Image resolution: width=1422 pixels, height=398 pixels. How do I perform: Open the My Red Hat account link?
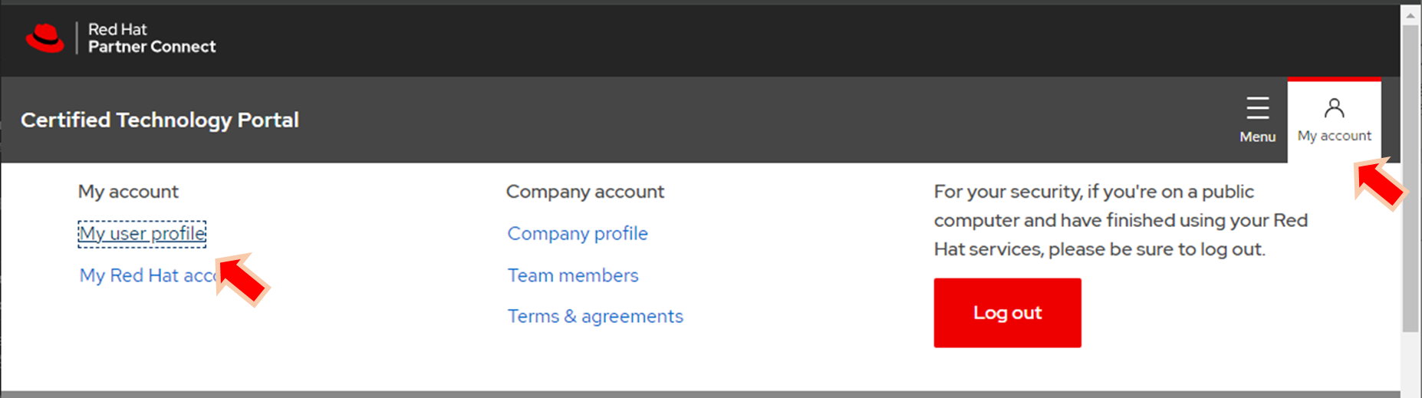146,275
